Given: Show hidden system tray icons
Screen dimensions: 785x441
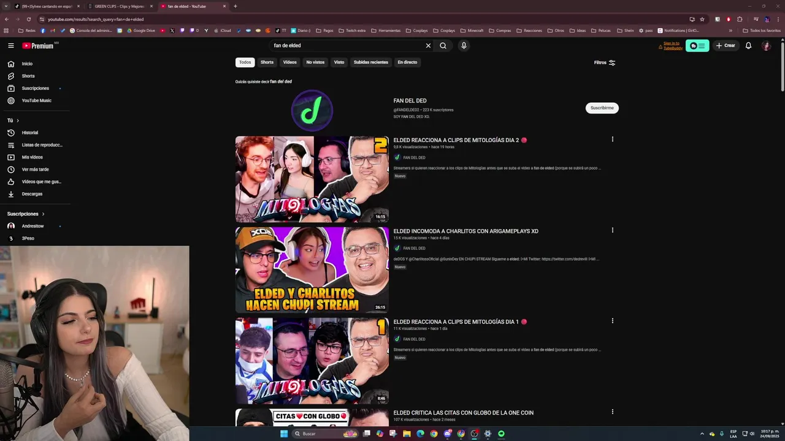Looking at the screenshot, I should coord(702,434).
